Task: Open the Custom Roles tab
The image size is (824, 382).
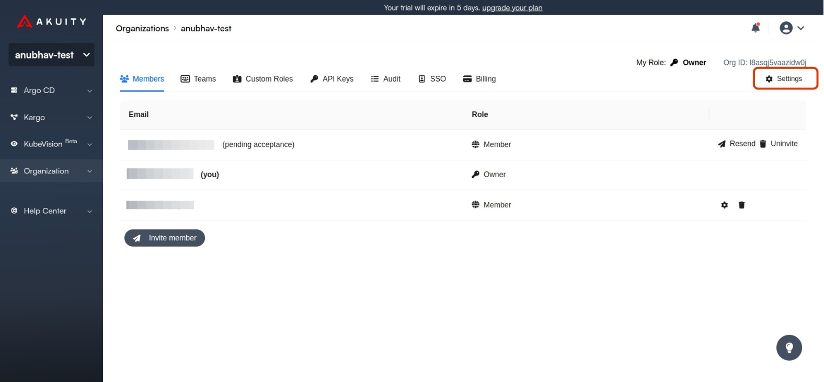Action: (263, 79)
